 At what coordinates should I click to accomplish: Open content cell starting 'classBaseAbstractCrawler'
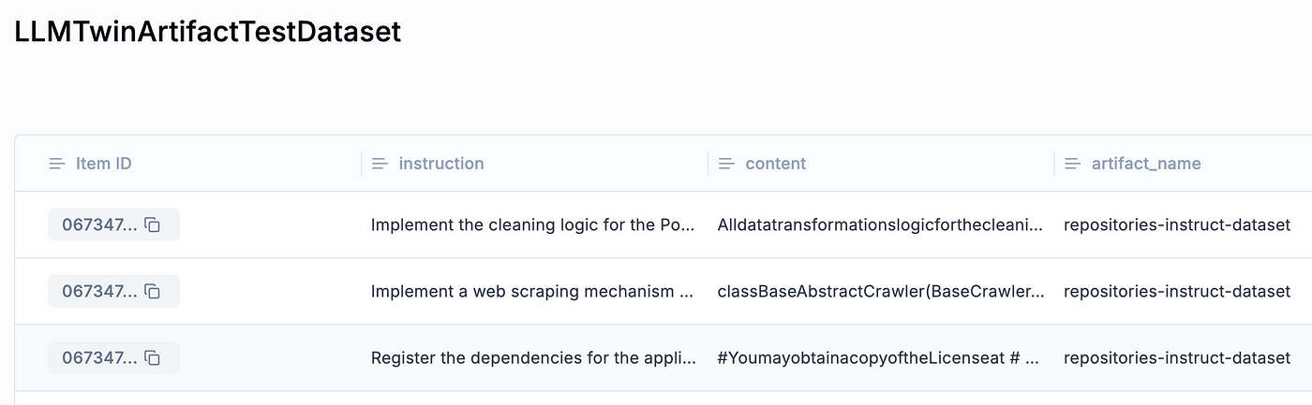(x=881, y=291)
